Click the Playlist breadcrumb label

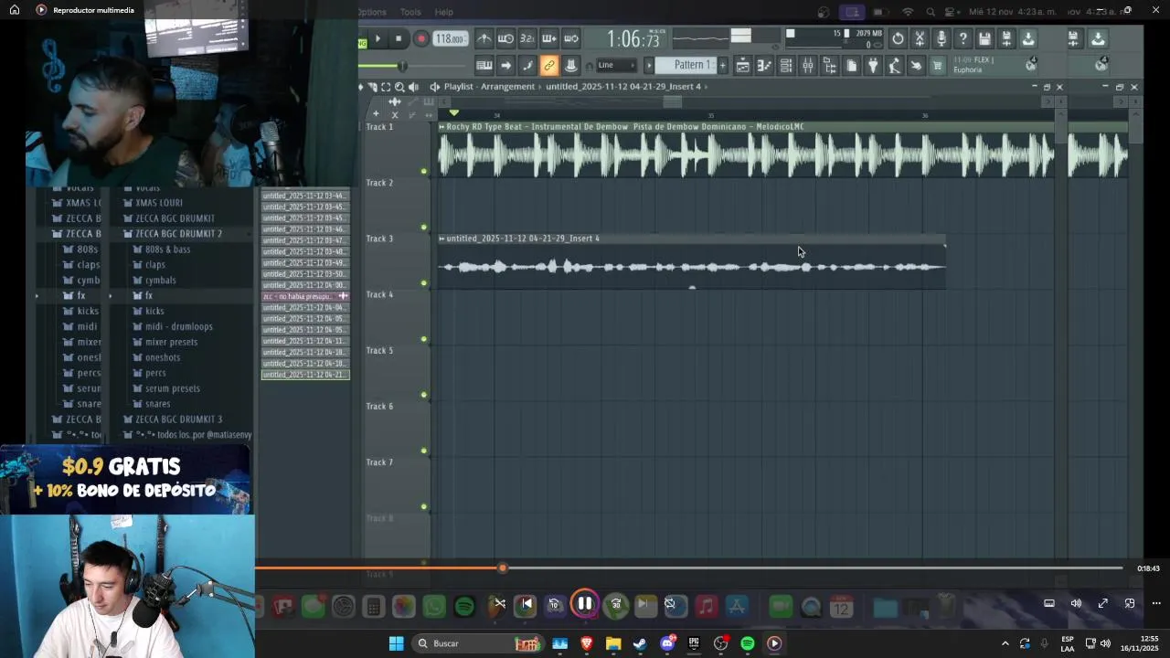tap(459, 87)
